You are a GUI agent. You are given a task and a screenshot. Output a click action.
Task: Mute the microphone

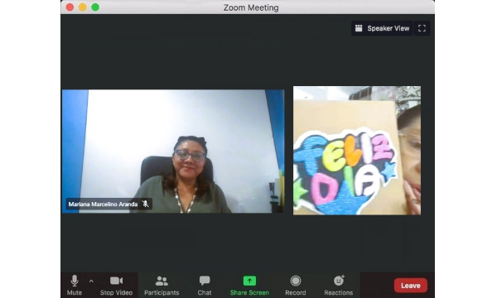pyautogui.click(x=75, y=285)
